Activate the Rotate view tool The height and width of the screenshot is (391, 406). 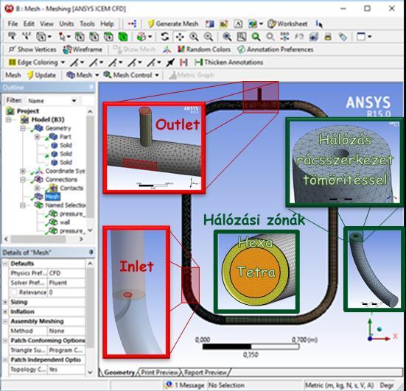coord(164,37)
